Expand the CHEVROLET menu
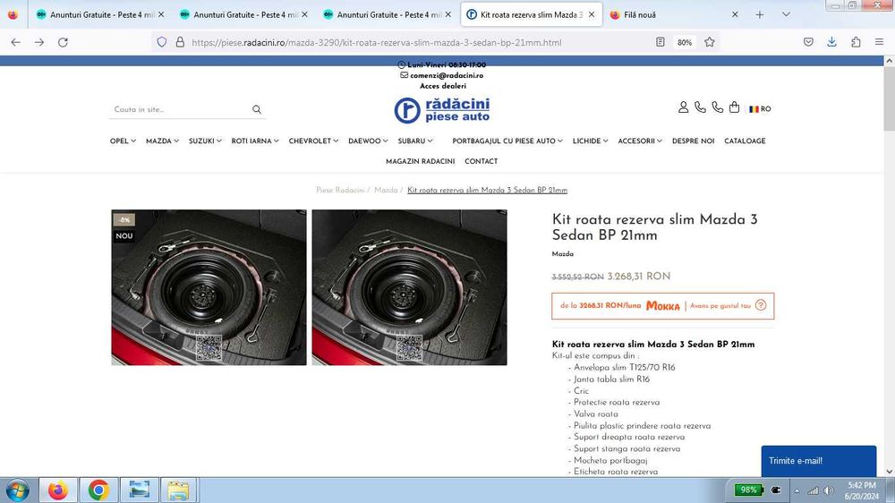Viewport: 895px width, 503px height. tap(313, 141)
